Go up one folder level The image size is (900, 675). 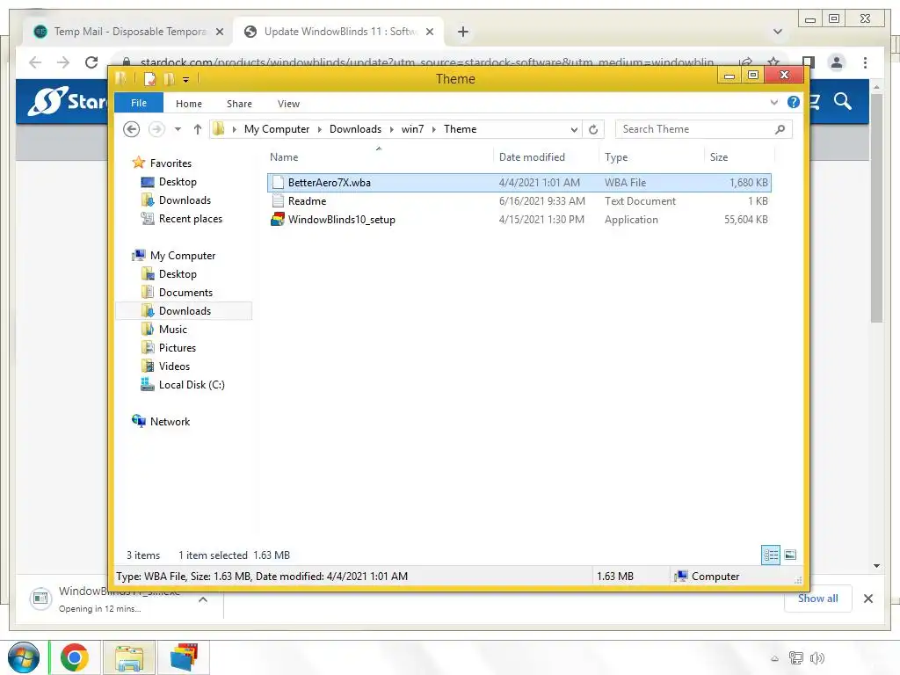pyautogui.click(x=198, y=129)
